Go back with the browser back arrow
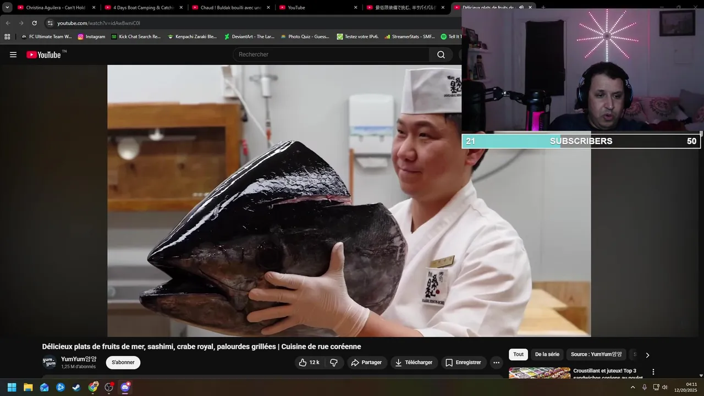The image size is (704, 396). 8,23
